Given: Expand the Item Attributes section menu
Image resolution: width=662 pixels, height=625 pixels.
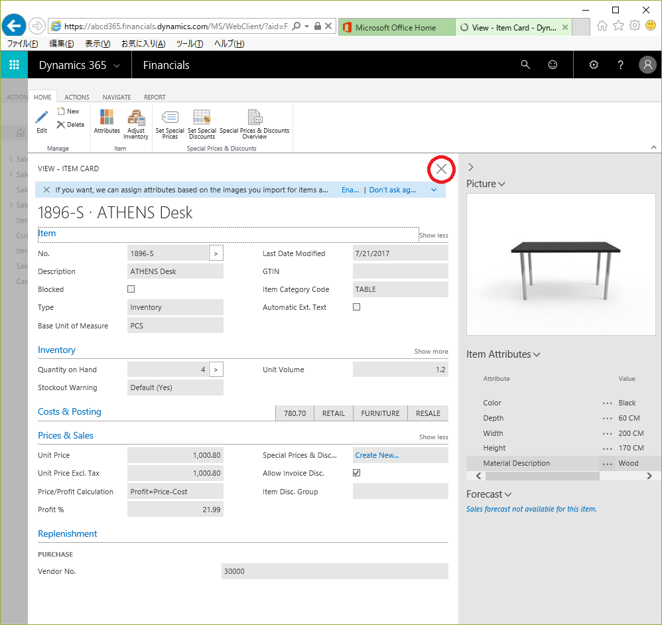Looking at the screenshot, I should click(x=537, y=355).
